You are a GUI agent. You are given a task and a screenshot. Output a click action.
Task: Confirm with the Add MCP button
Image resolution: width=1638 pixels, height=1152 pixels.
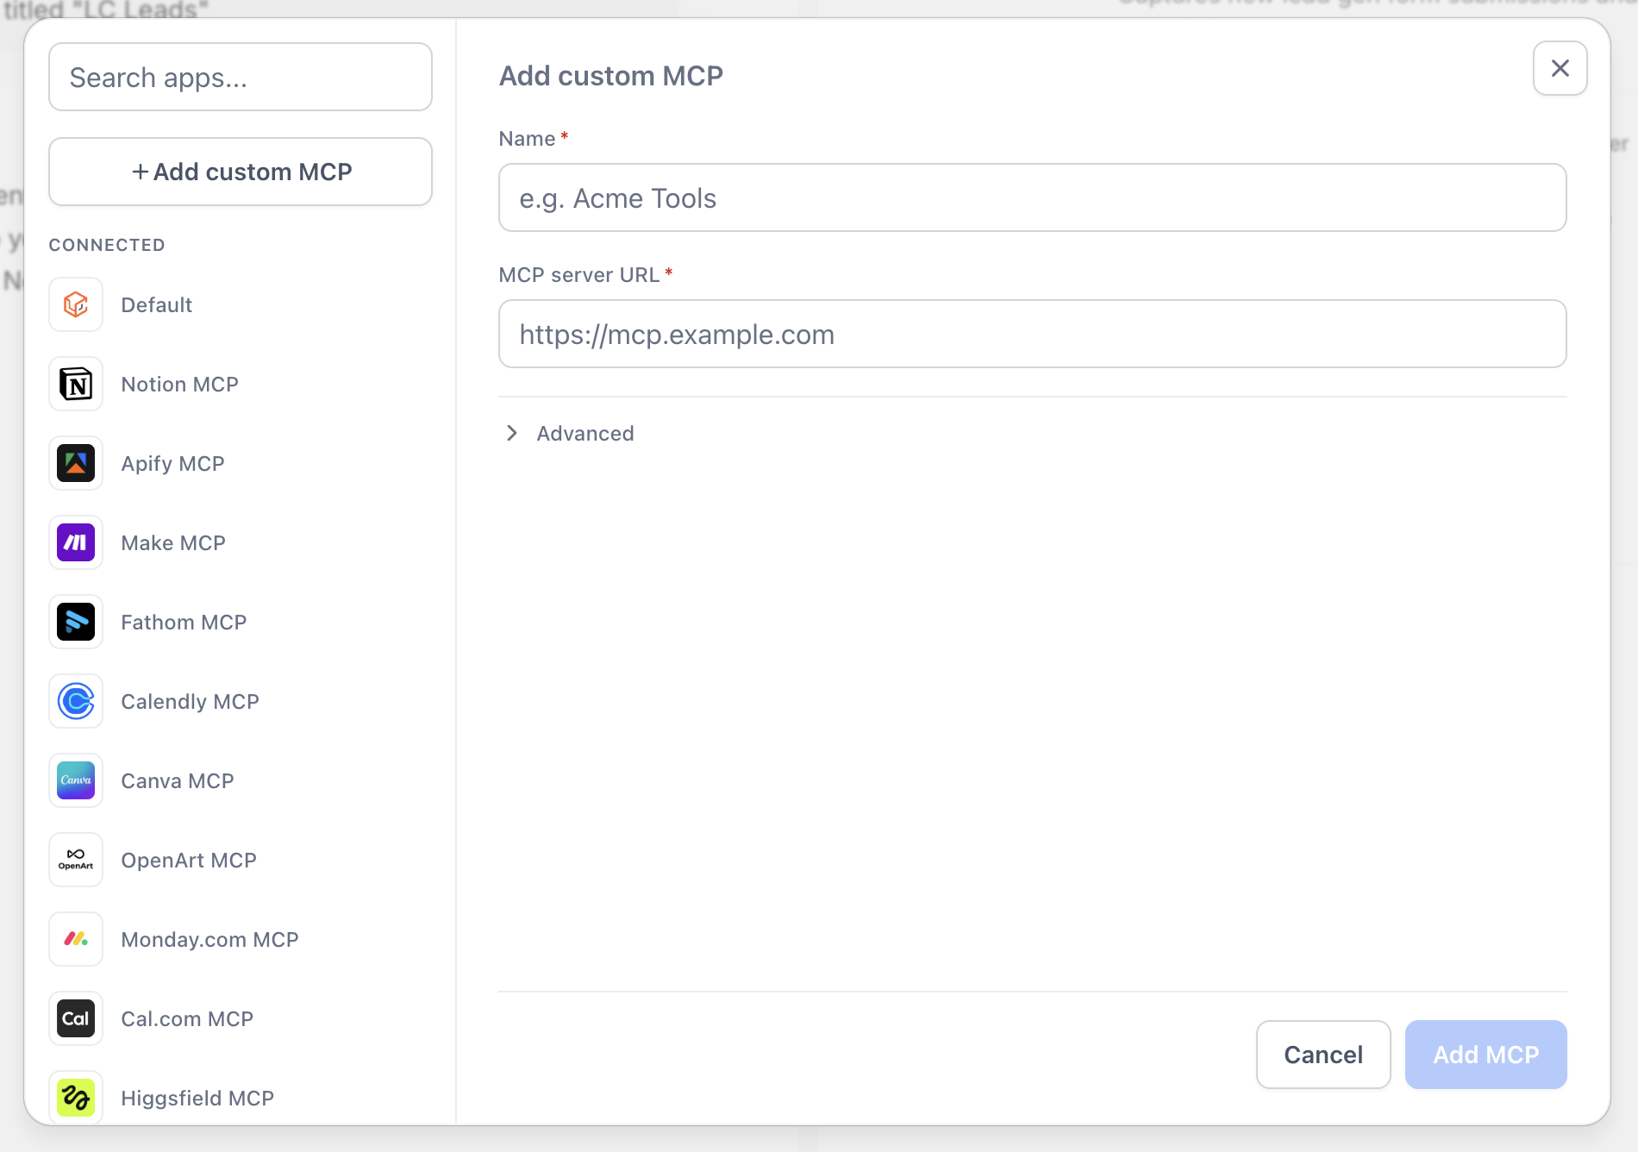click(x=1486, y=1055)
